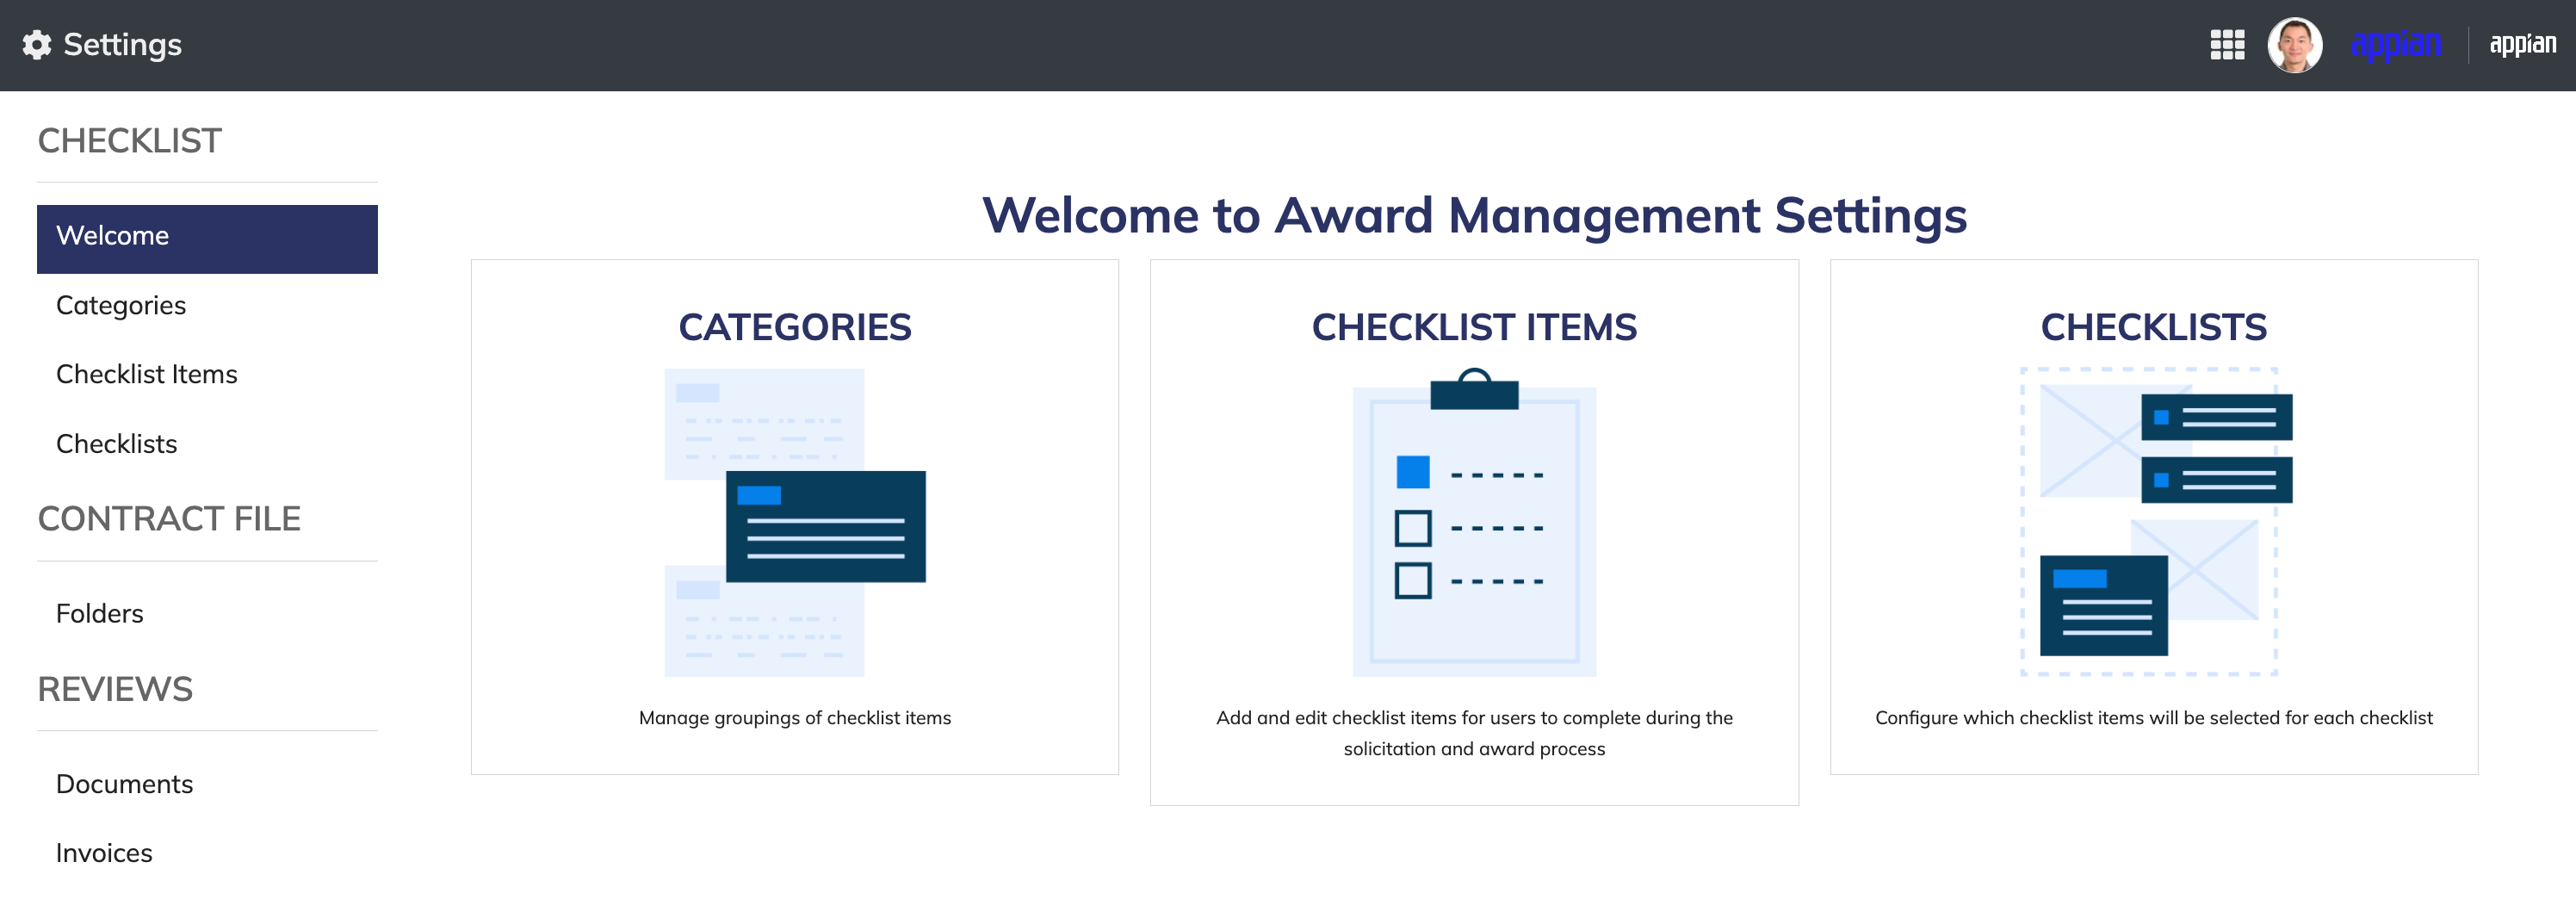The image size is (2576, 918).
Task: Click 'Add and edit checklist items' description
Action: (x=1474, y=733)
